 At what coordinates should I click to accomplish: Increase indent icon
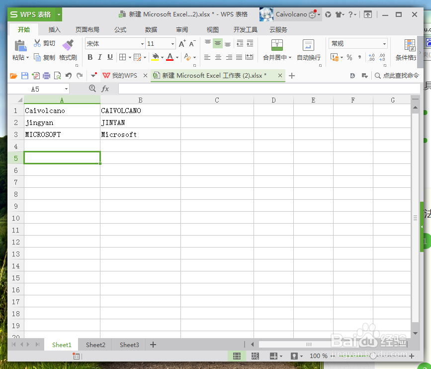(250, 43)
